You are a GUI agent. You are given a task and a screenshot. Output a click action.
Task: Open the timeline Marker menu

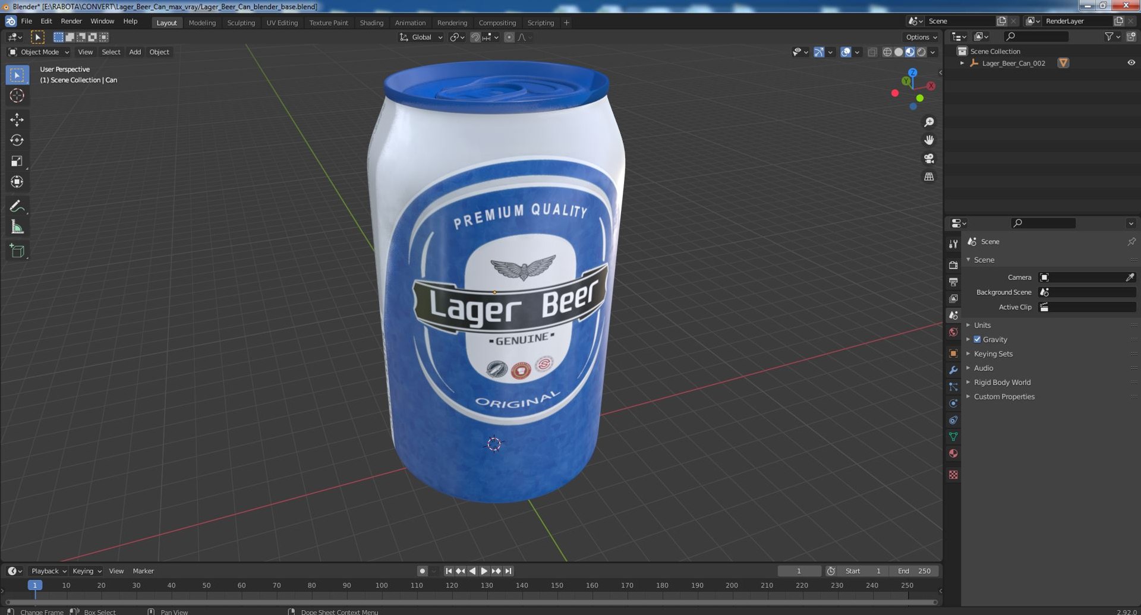(143, 571)
